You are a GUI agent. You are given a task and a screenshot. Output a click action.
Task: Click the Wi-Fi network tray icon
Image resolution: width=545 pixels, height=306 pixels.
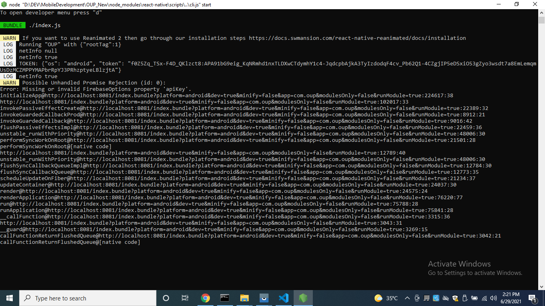[484, 298]
